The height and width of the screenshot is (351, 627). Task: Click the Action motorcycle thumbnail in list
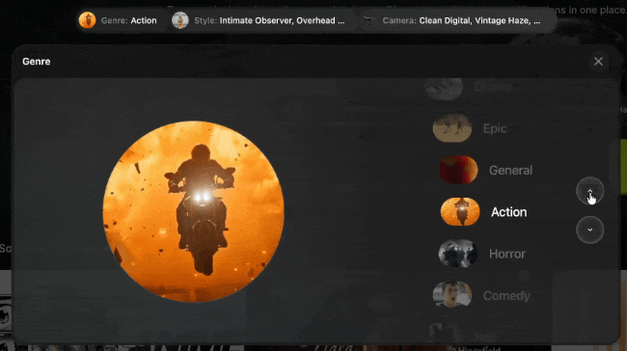click(460, 211)
